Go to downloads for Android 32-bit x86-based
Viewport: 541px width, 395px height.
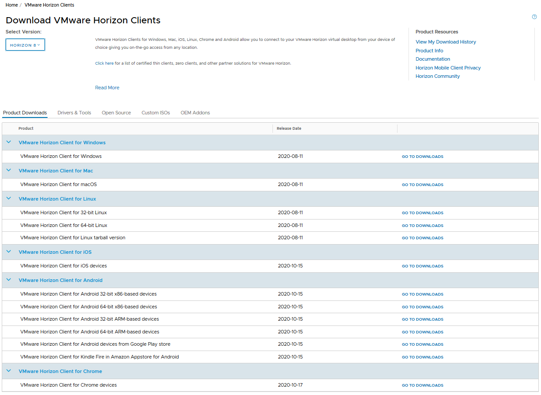pos(423,294)
